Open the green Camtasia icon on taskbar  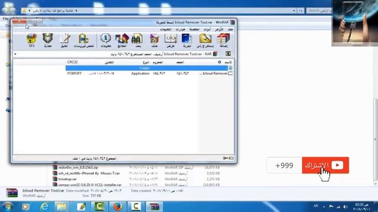coord(99,207)
